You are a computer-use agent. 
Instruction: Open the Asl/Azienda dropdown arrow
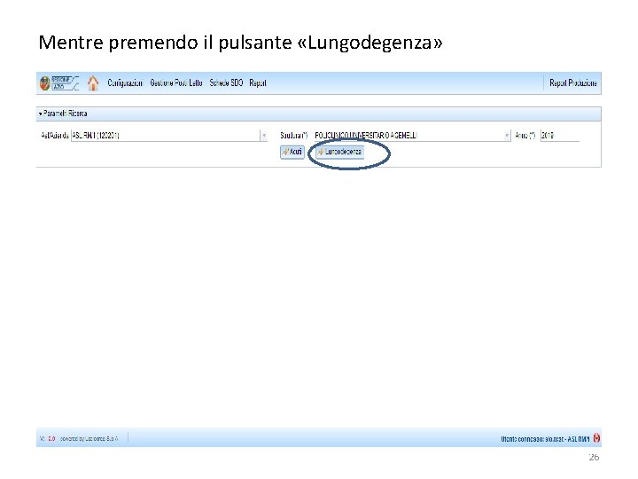264,136
